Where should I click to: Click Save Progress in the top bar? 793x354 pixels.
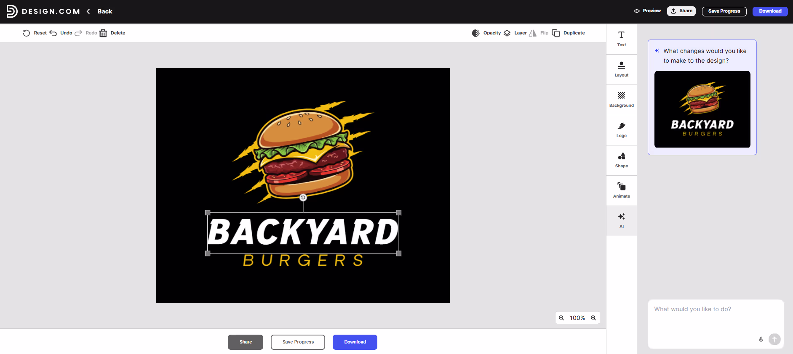724,11
